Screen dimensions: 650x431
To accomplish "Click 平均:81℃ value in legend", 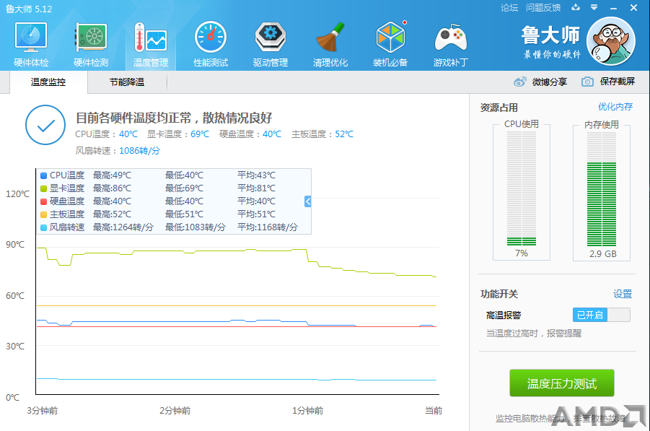I will pyautogui.click(x=256, y=188).
